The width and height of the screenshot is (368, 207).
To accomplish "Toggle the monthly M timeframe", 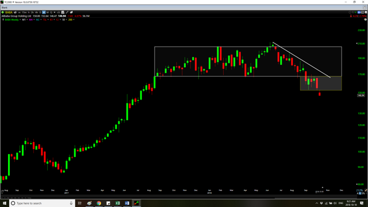I will (x=47, y=12).
